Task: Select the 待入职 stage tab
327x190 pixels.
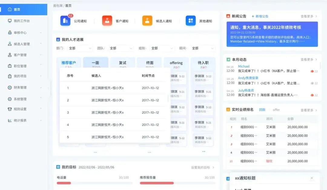Action: 203,63
